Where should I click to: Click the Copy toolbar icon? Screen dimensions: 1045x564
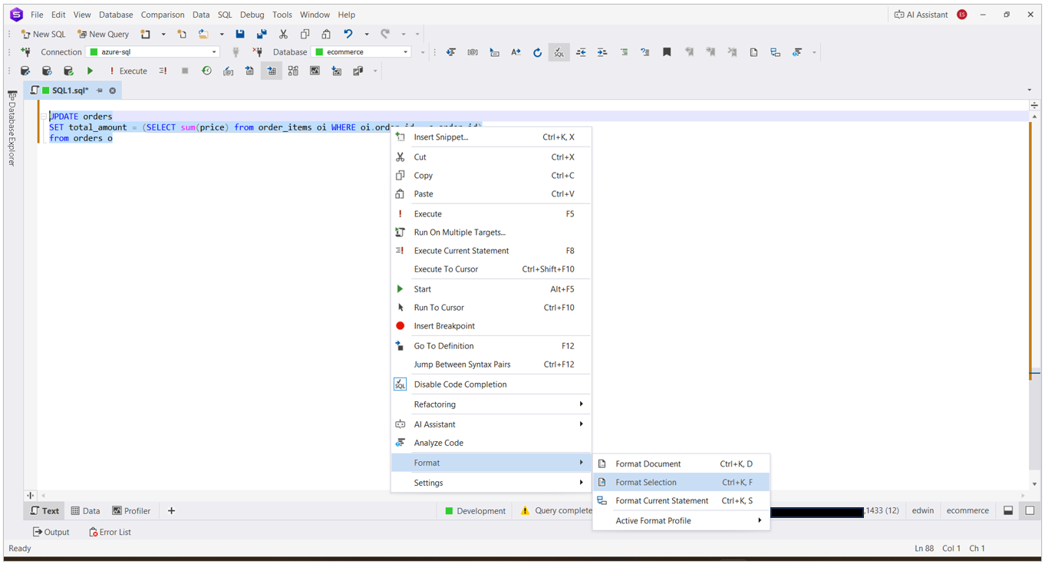305,34
